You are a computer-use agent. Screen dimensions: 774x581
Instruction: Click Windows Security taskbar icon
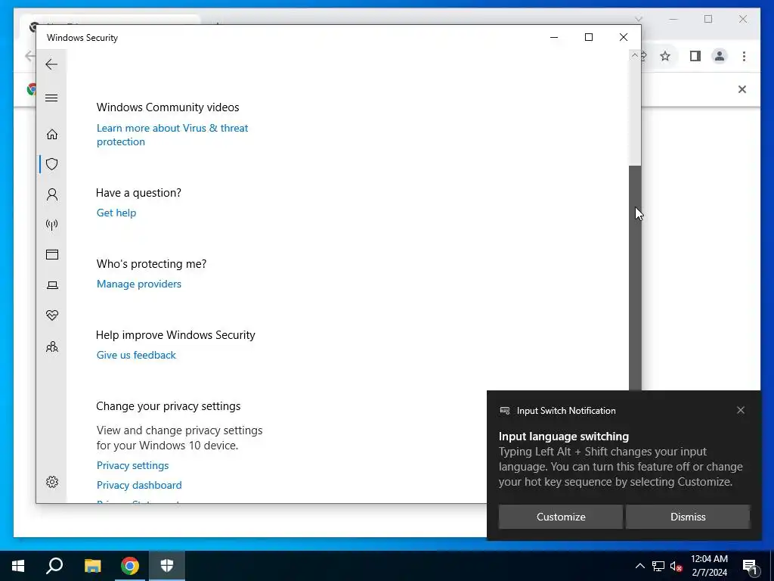pyautogui.click(x=167, y=566)
